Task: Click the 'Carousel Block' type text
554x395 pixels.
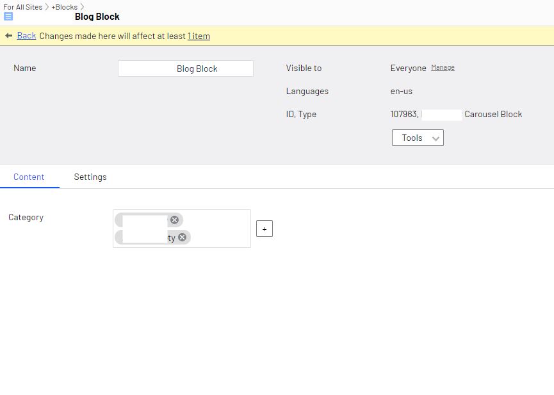Action: tap(493, 114)
